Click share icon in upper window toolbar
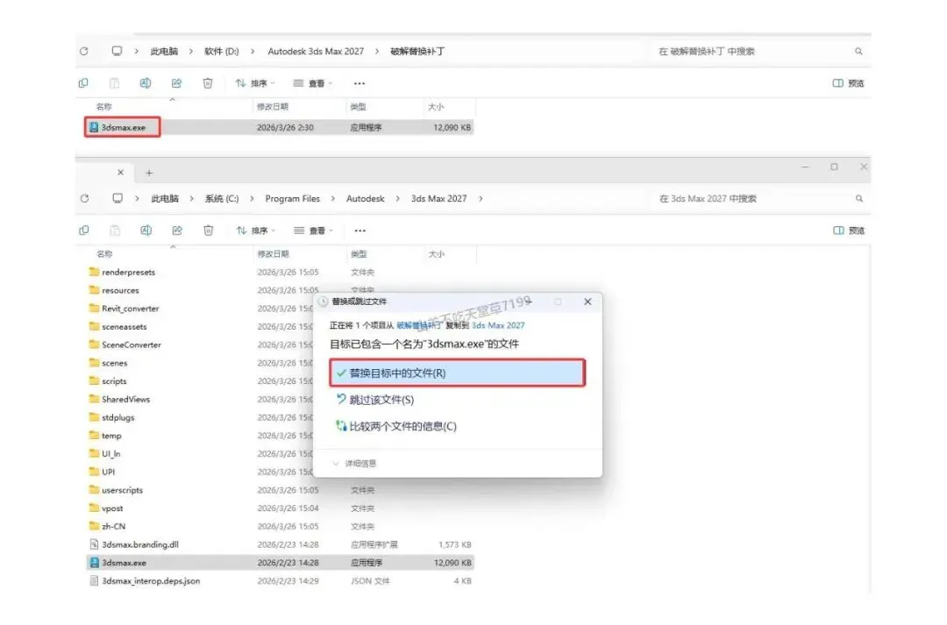The image size is (947, 625). click(176, 83)
